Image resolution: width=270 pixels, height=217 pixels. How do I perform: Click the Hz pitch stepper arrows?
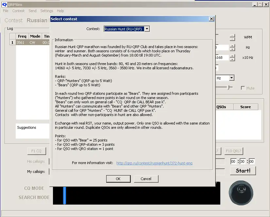click(x=232, y=47)
